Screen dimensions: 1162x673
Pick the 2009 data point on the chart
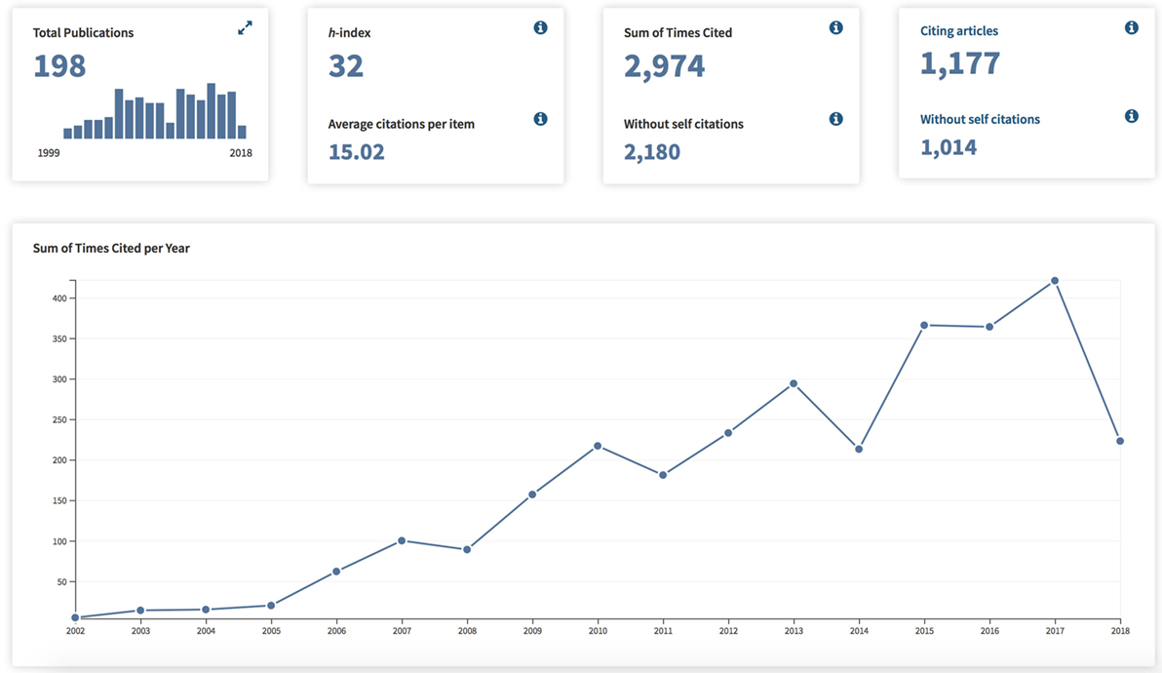click(532, 495)
